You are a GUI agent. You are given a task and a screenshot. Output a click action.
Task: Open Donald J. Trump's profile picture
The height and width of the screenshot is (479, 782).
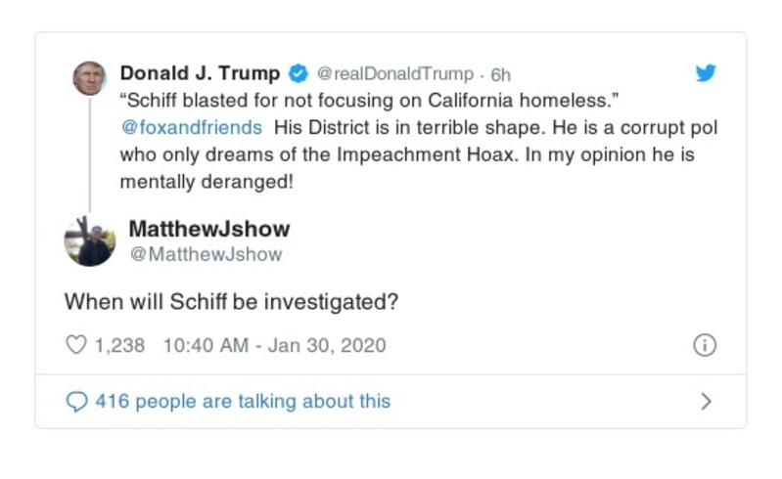[x=89, y=78]
